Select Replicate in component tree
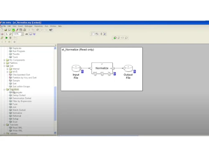The width and height of the screenshot is (209, 157). click(x=17, y=48)
